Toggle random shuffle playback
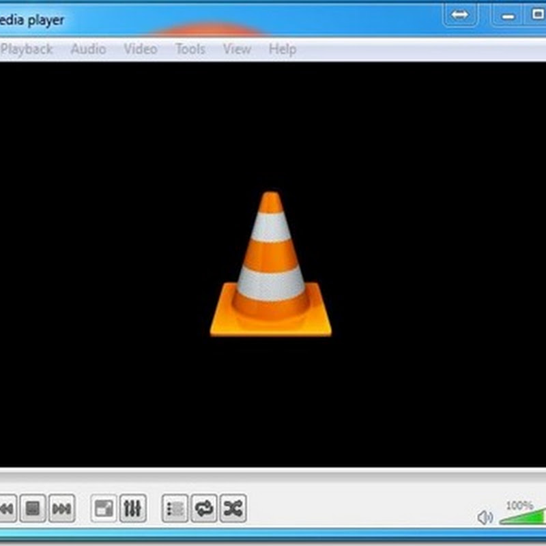Viewport: 546px width, 546px height. tap(233, 508)
